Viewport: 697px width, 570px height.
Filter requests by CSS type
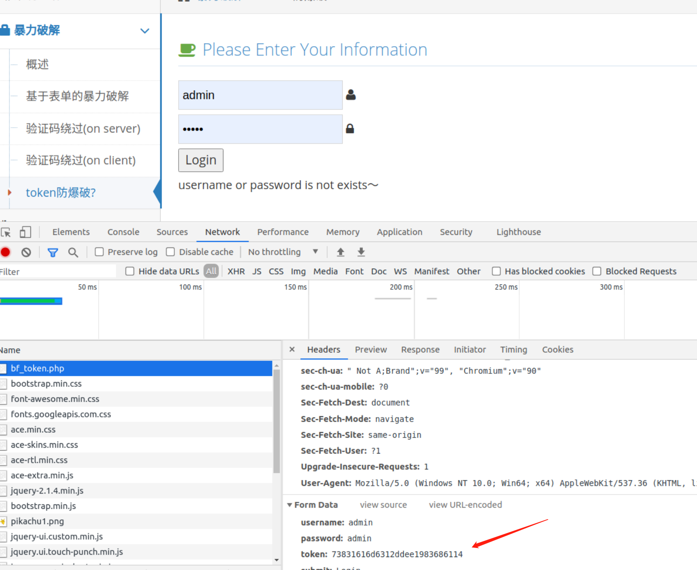tap(276, 271)
